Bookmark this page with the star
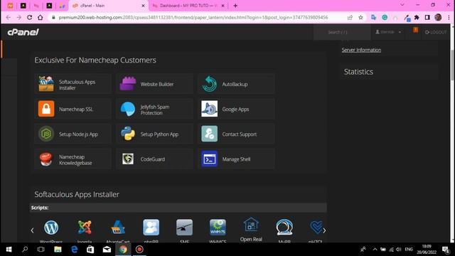455x256 pixels. click(x=360, y=17)
